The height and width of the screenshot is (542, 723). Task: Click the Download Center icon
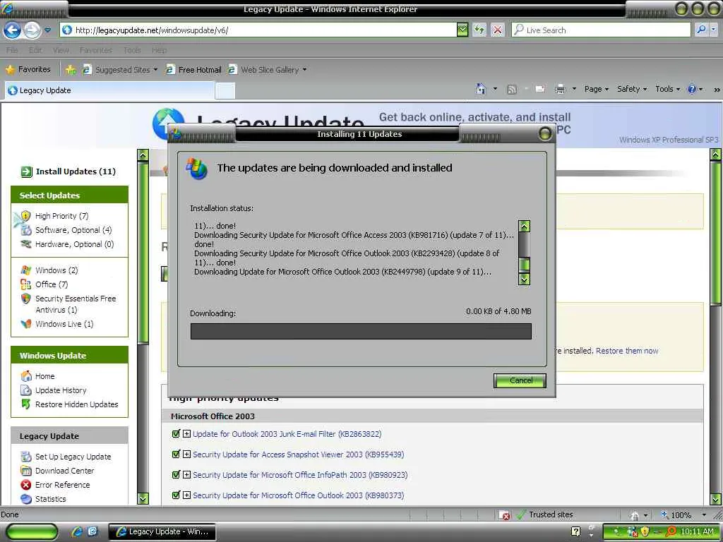tap(26, 471)
